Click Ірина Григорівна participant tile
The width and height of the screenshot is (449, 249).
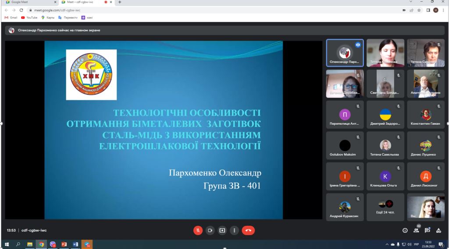pyautogui.click(x=345, y=176)
